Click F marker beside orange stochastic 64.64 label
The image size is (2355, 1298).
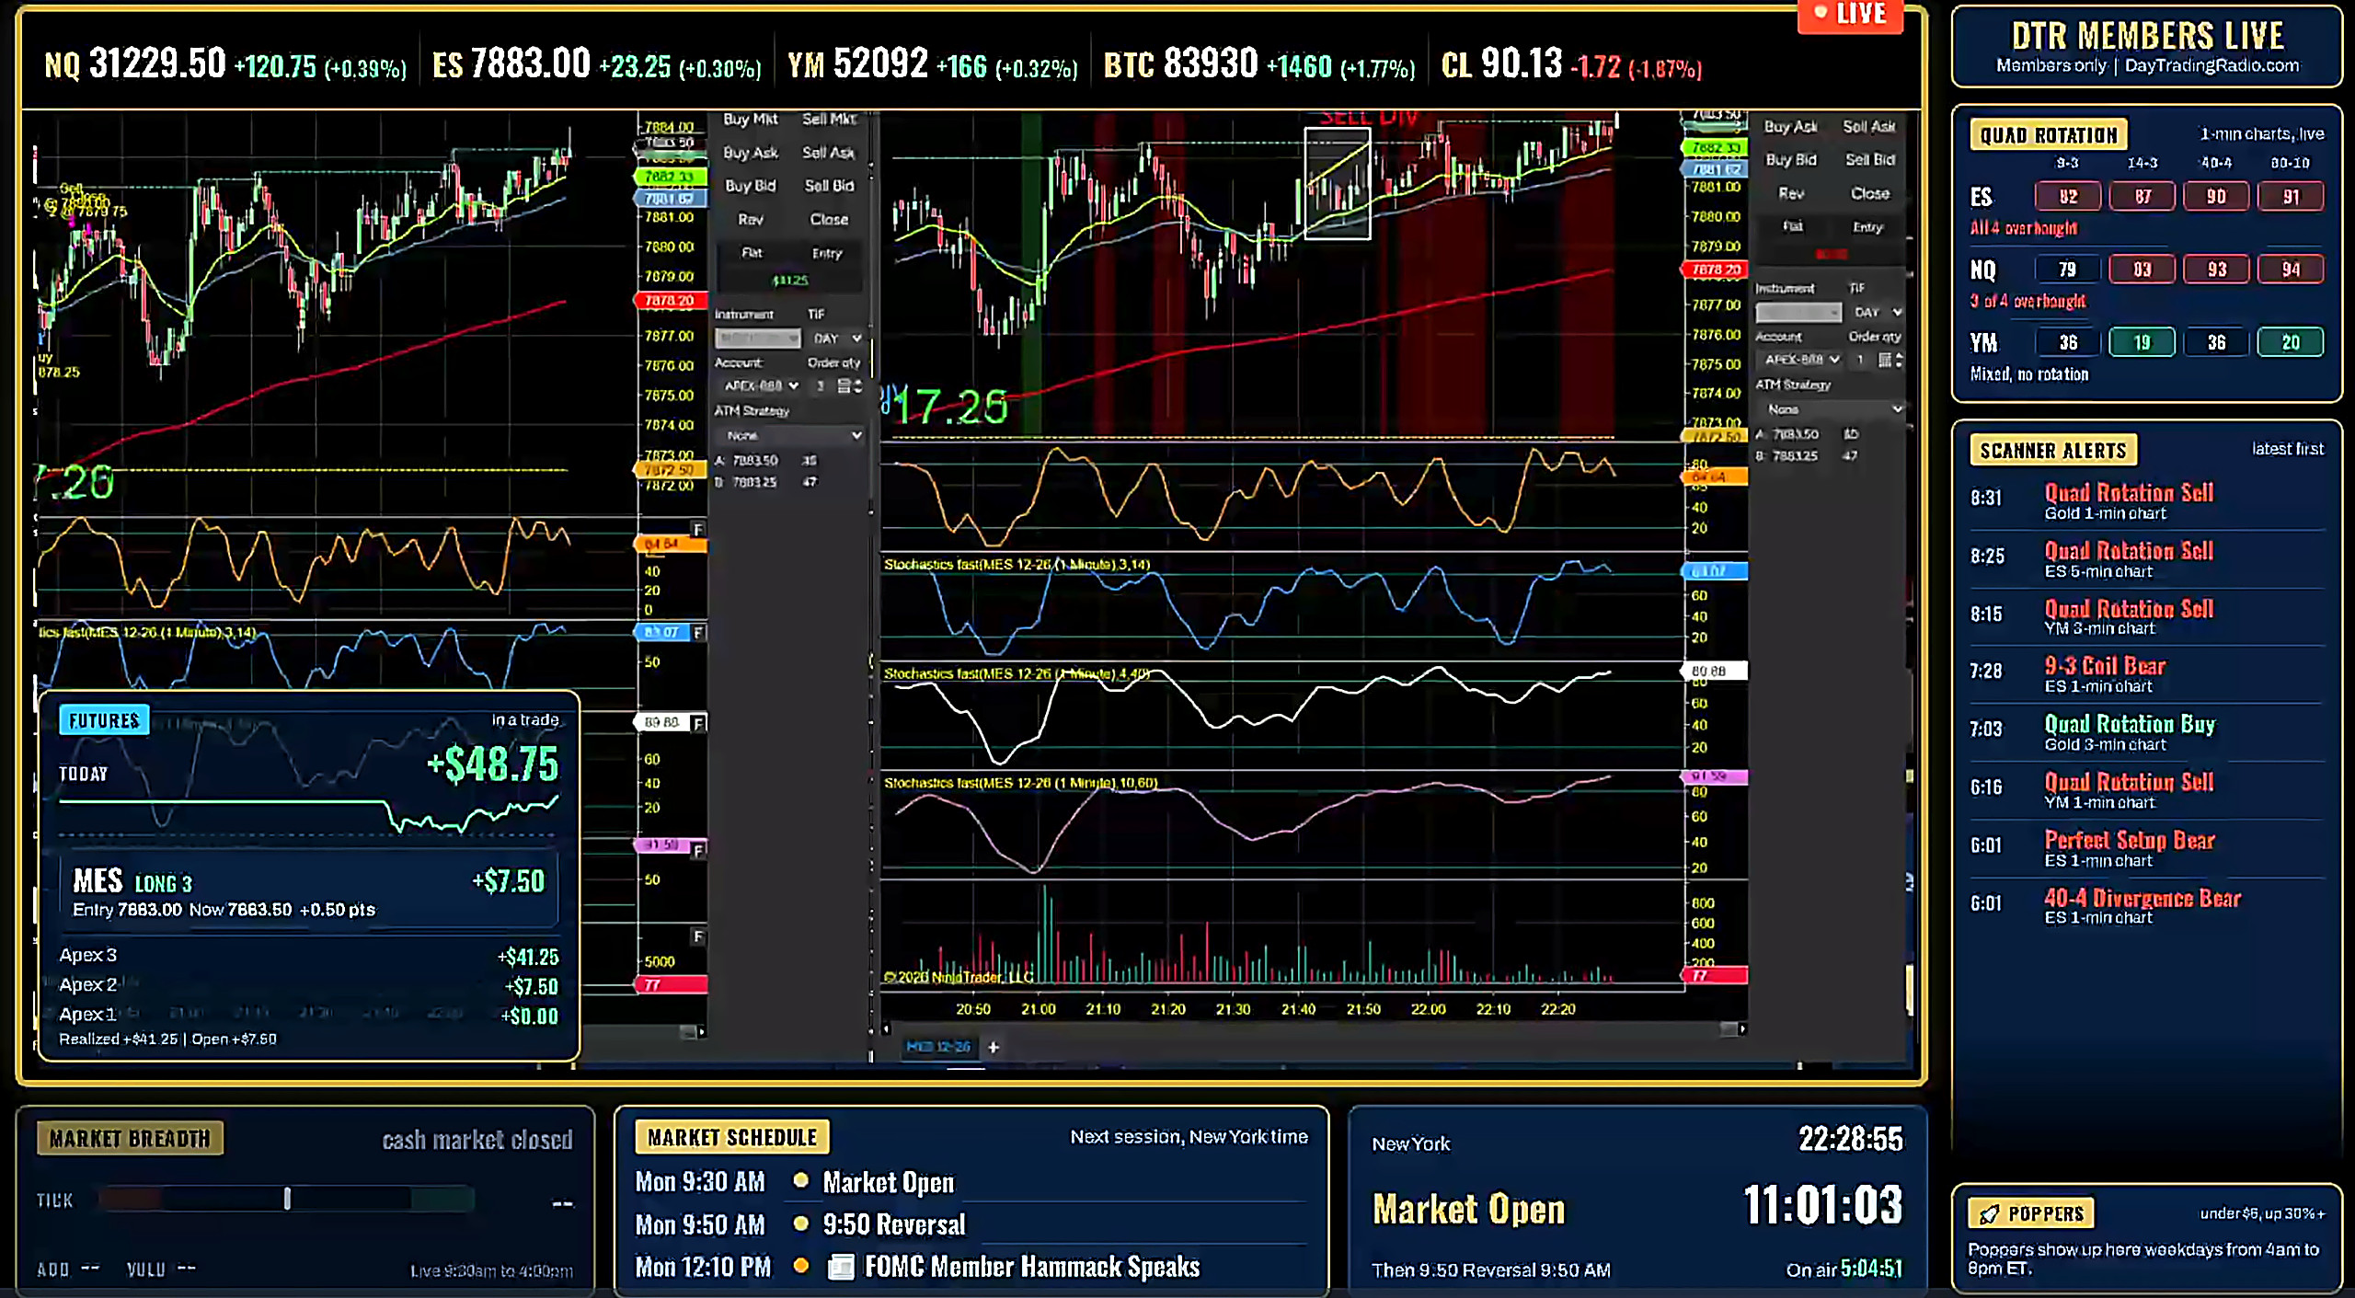(698, 530)
